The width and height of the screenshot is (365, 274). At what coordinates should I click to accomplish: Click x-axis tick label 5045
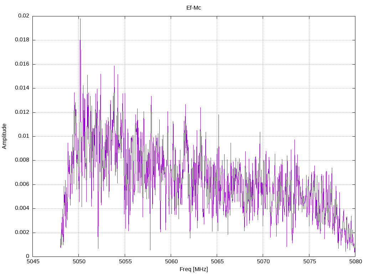[33, 262]
